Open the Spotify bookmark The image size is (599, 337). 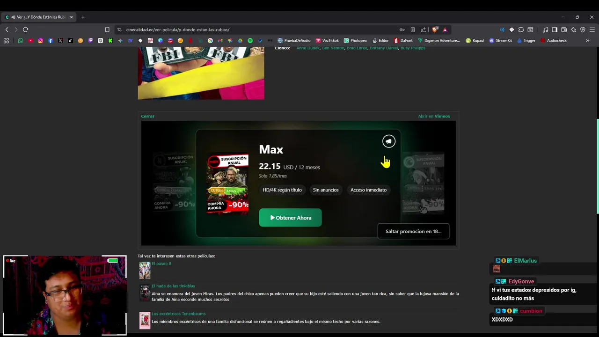250,41
